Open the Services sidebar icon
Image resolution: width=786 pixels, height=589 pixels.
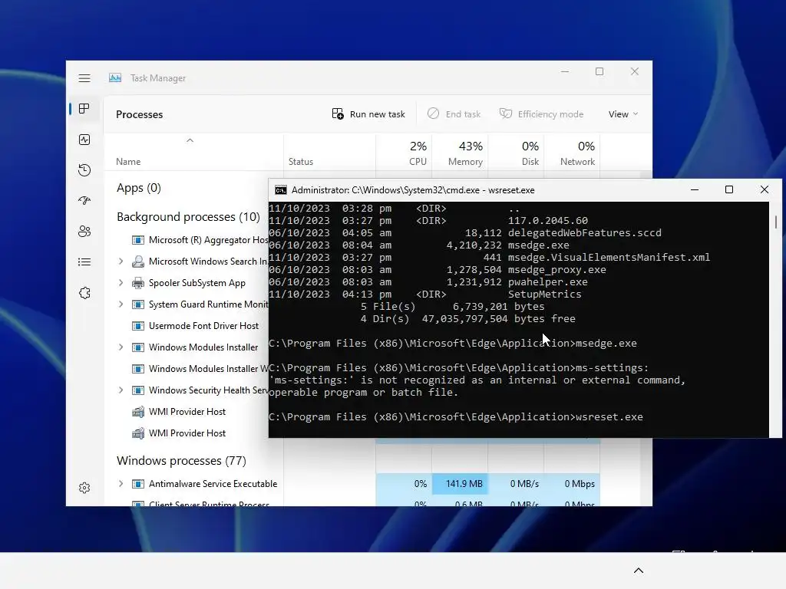(x=84, y=293)
